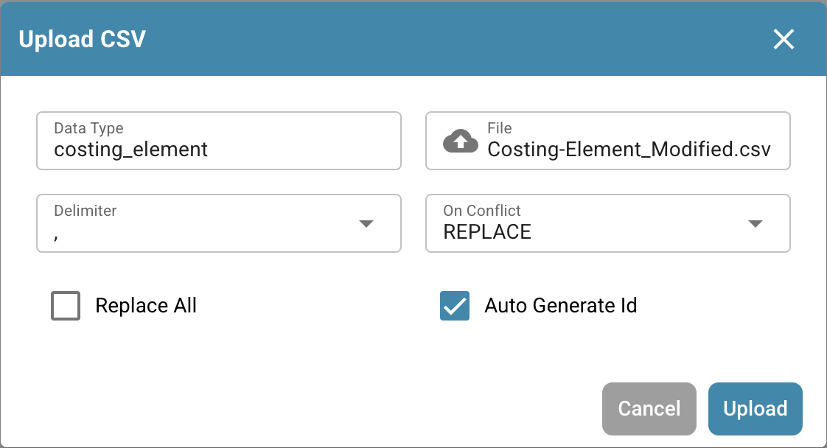Tick the Replace All checkbox
Screen dimensions: 827x448
pos(66,306)
